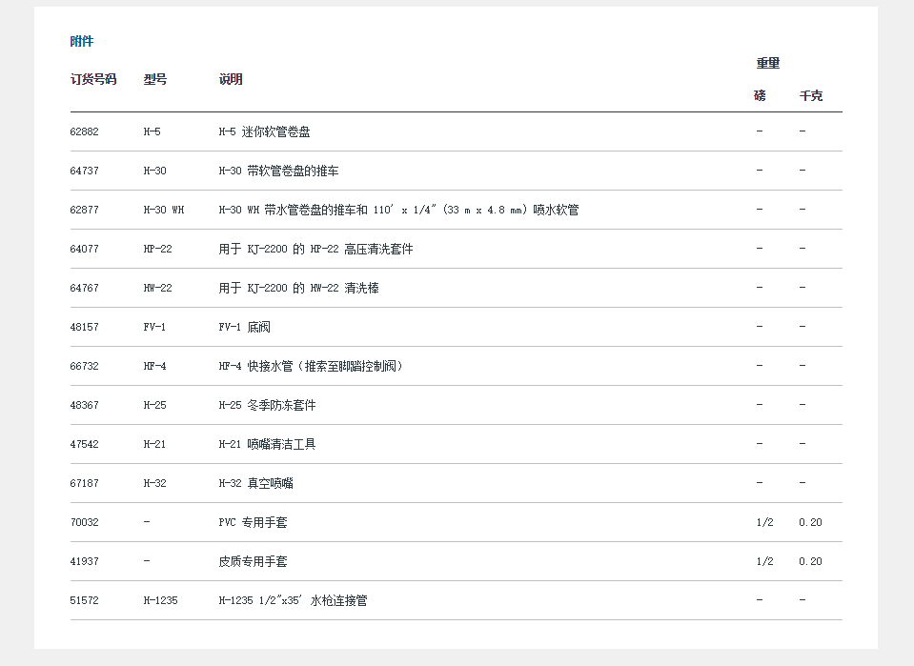Viewport: 914px width, 666px height.
Task: Select order number 64737
Action: pos(85,171)
